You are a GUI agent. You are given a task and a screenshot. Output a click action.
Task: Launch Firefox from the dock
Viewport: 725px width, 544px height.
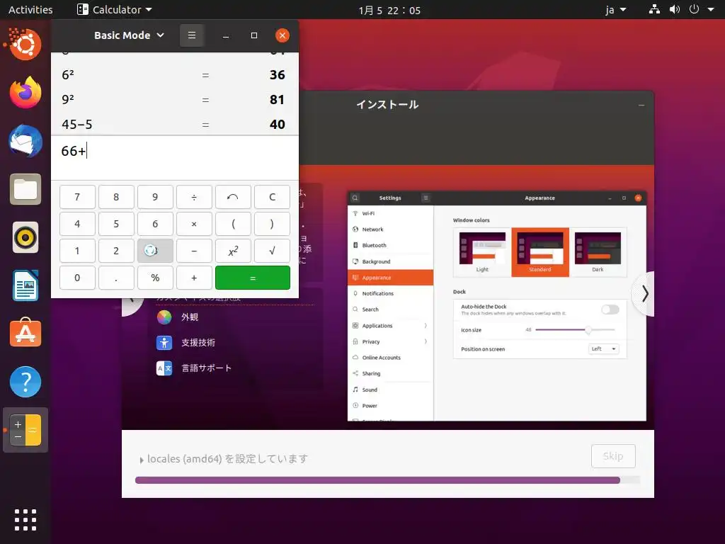point(25,93)
